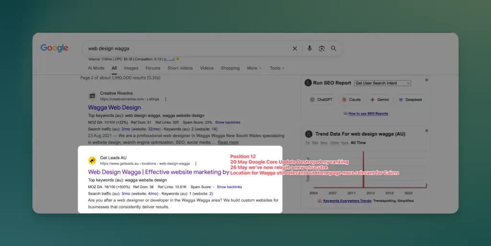The height and width of the screenshot is (246, 491).
Task: Close the Run SEO Report panel
Action: point(426,80)
